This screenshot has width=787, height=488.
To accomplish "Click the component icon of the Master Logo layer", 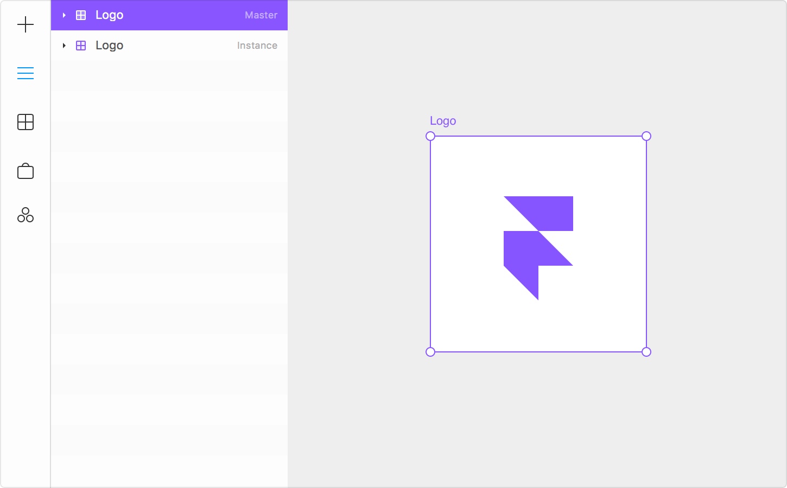I will pyautogui.click(x=81, y=15).
